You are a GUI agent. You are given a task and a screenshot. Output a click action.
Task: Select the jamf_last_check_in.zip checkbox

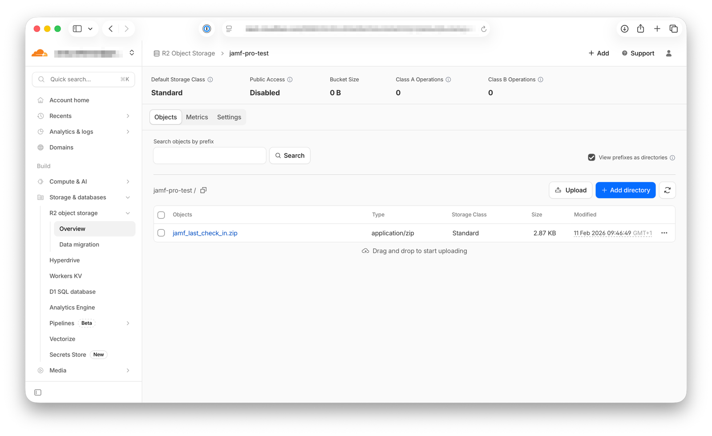(x=161, y=233)
